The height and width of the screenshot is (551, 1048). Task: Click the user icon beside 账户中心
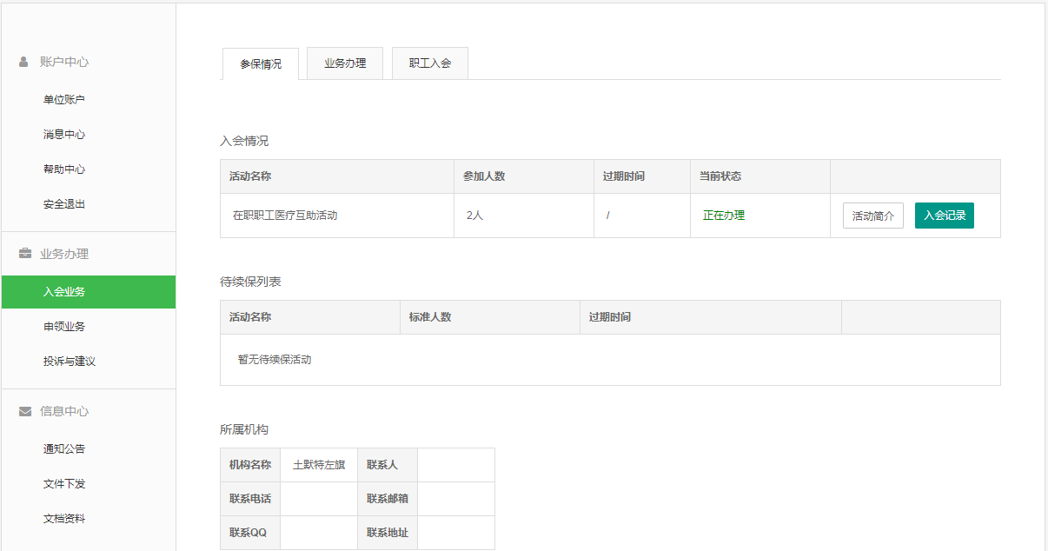coord(24,63)
